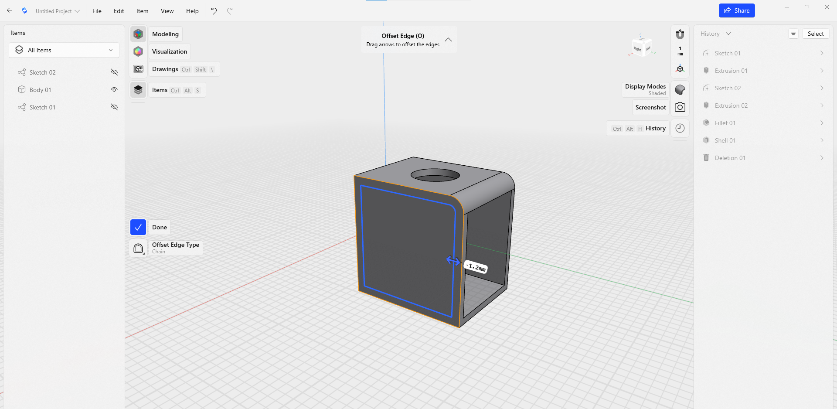Image resolution: width=837 pixels, height=409 pixels.
Task: Select the circular hole on top face
Action: point(435,175)
